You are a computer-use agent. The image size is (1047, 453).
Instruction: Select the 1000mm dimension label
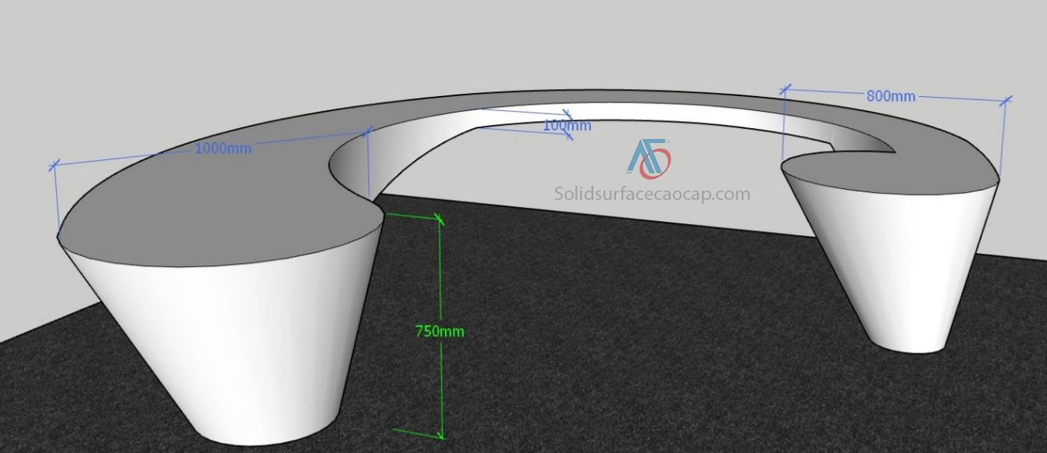tap(223, 148)
